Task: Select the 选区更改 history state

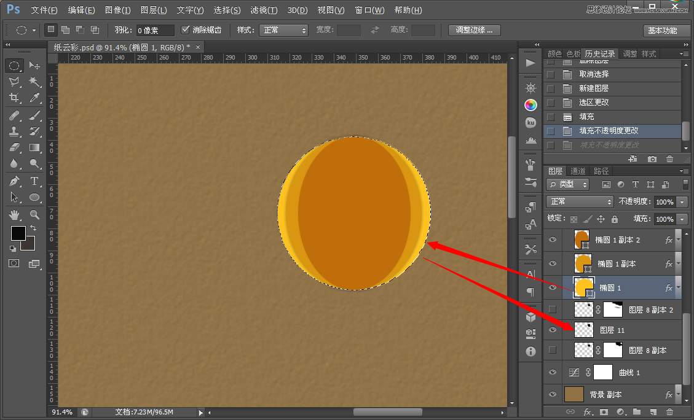Action: coord(613,103)
